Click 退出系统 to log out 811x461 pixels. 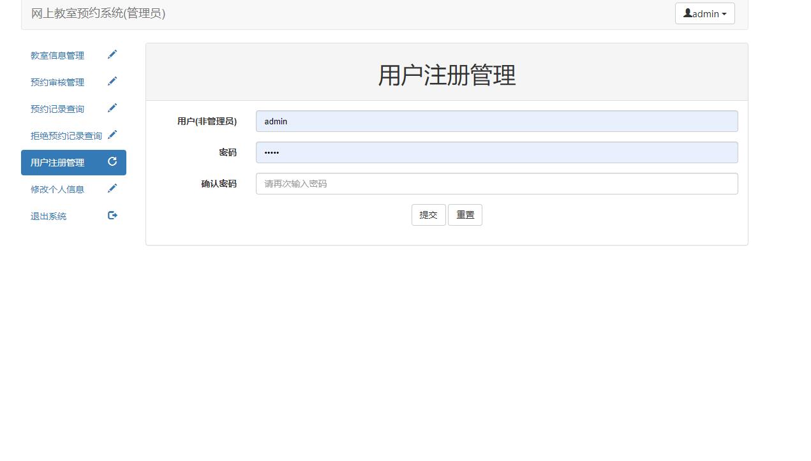(48, 216)
